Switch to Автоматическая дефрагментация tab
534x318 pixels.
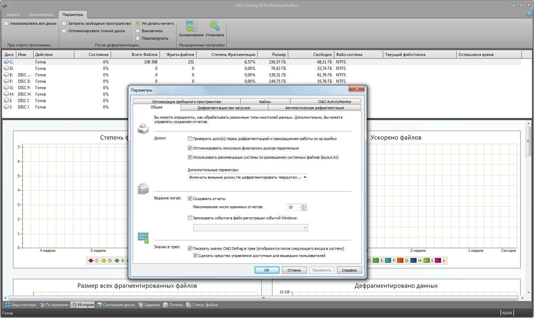click(x=314, y=108)
